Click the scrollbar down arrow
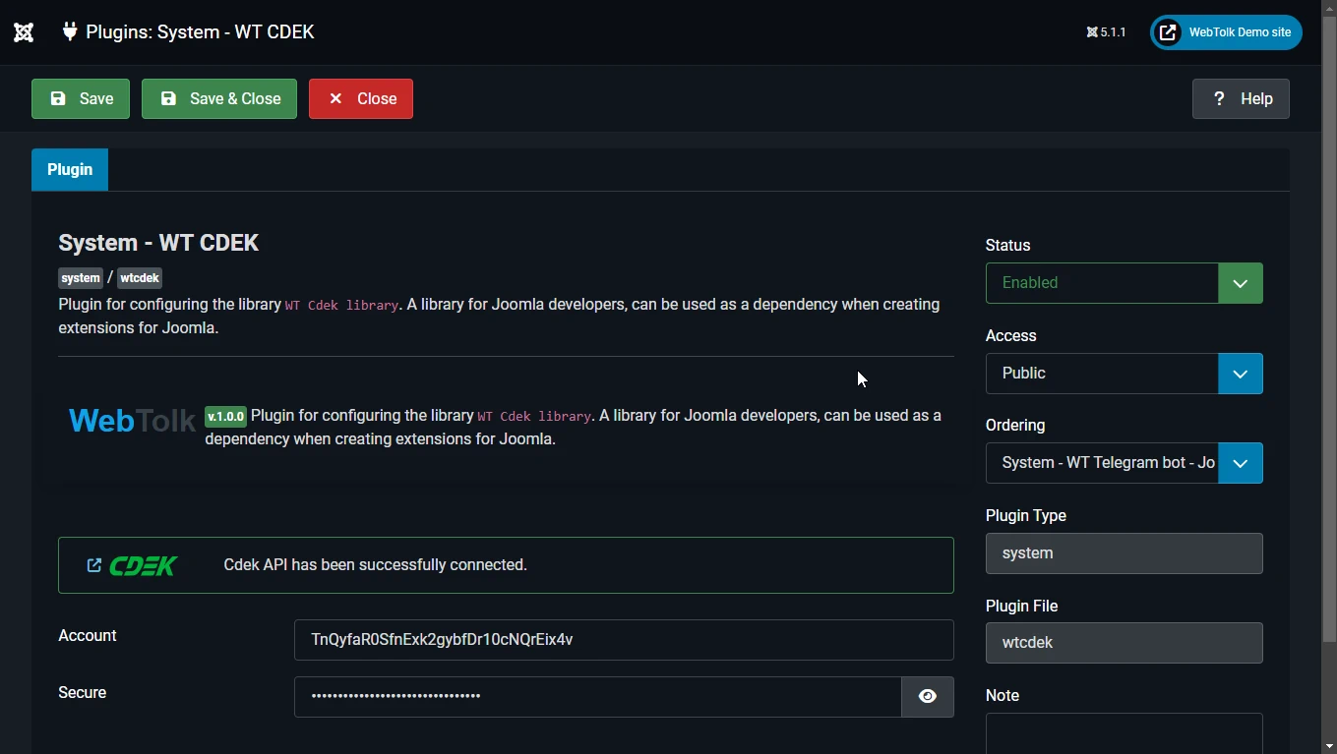The width and height of the screenshot is (1337, 754). [x=1329, y=746]
